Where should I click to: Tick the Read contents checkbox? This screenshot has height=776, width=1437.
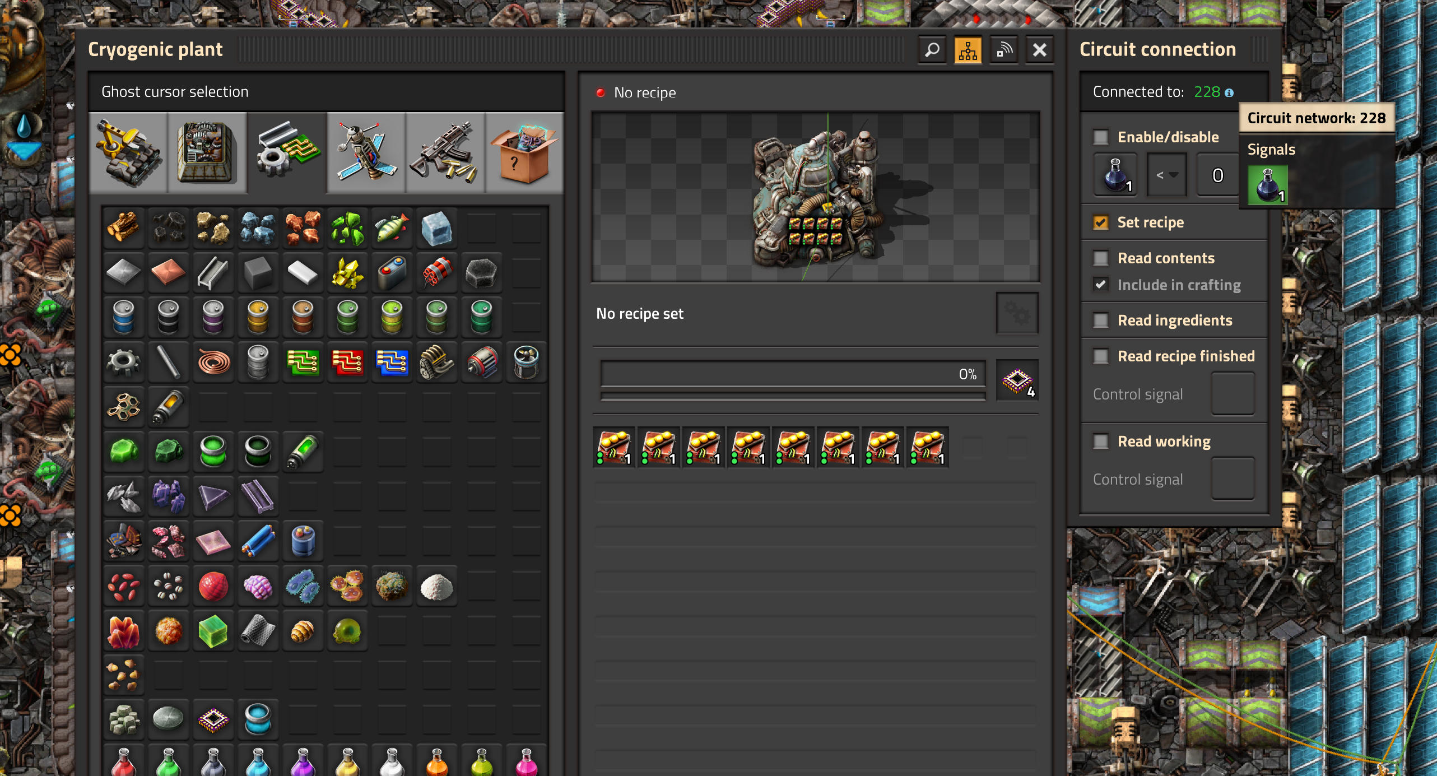tap(1101, 258)
